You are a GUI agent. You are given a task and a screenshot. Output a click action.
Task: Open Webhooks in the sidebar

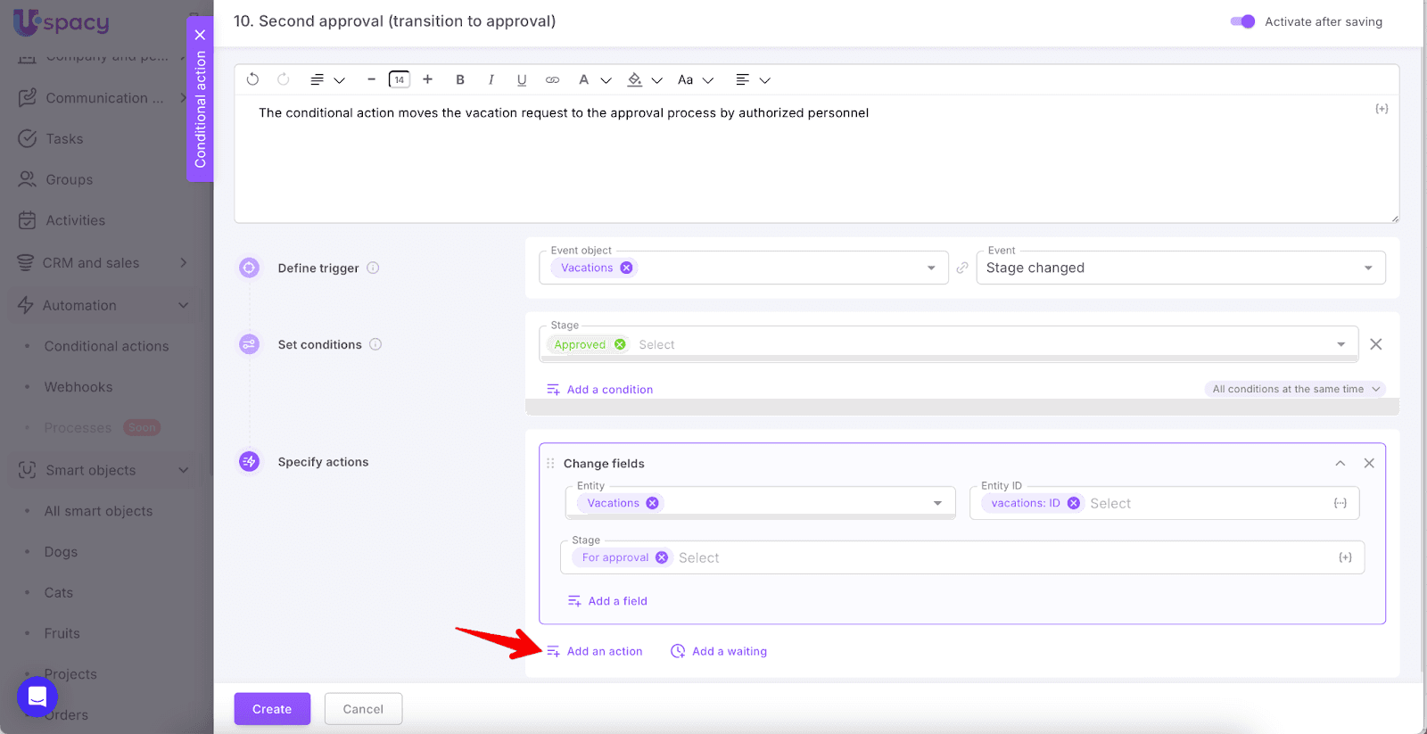tap(78, 387)
